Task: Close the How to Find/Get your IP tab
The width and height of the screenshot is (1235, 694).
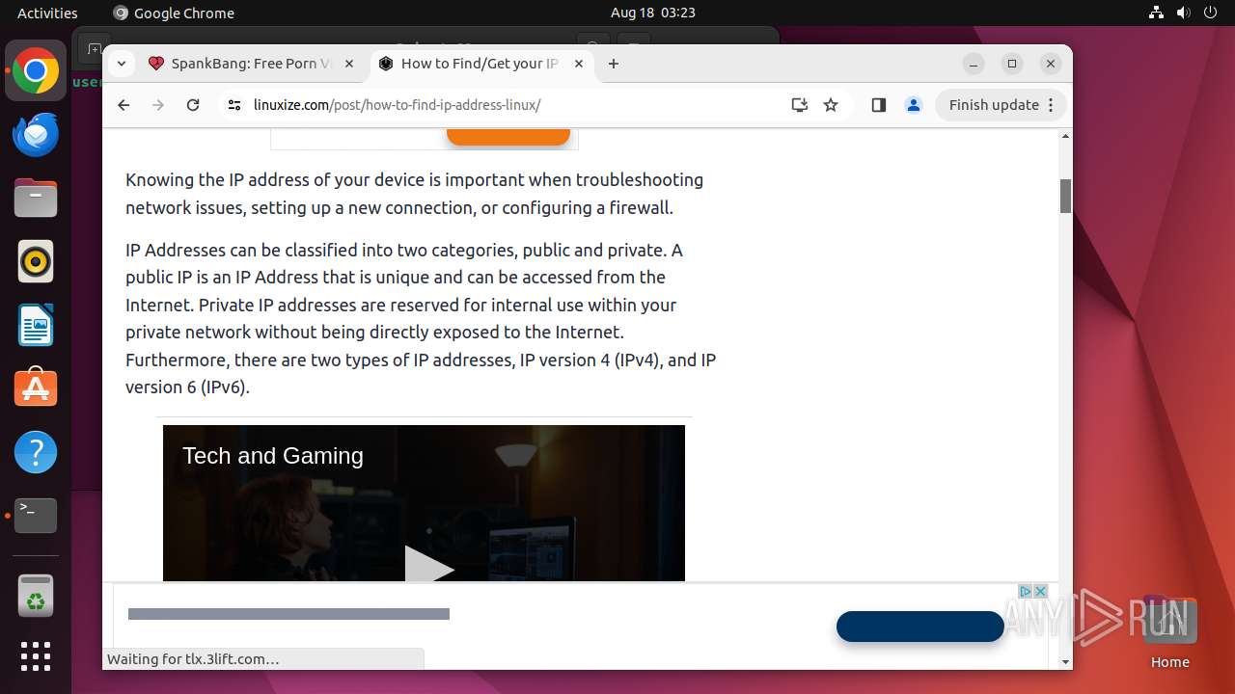Action: pos(579,64)
